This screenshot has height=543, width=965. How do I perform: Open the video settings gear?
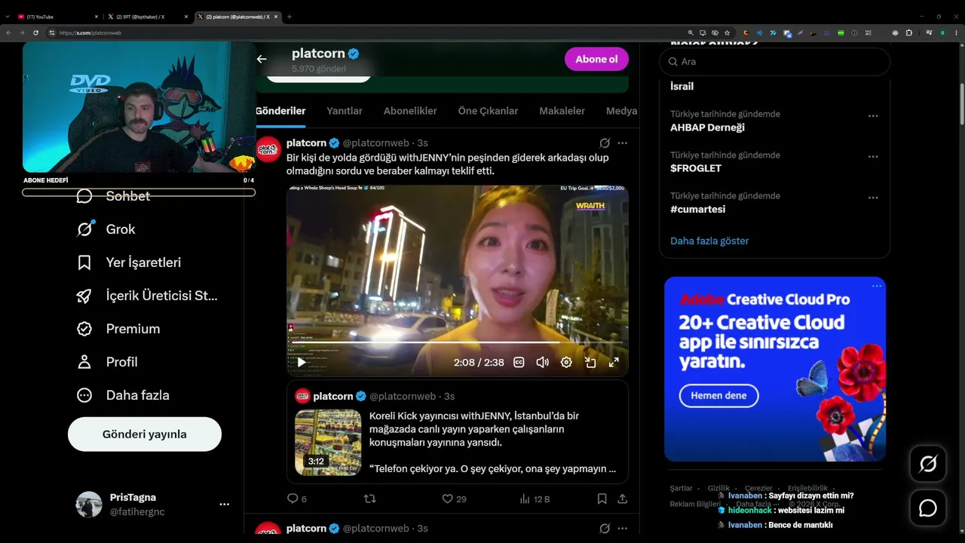(566, 362)
